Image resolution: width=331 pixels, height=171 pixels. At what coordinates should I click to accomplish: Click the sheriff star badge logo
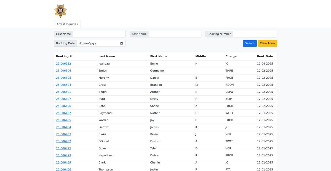point(60,11)
